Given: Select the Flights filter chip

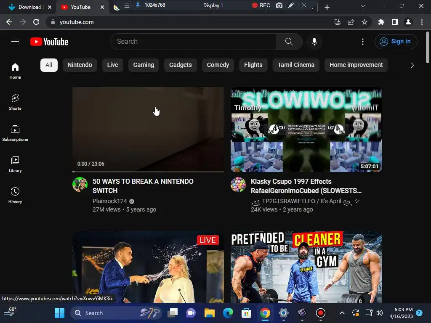Looking at the screenshot, I should pos(253,65).
